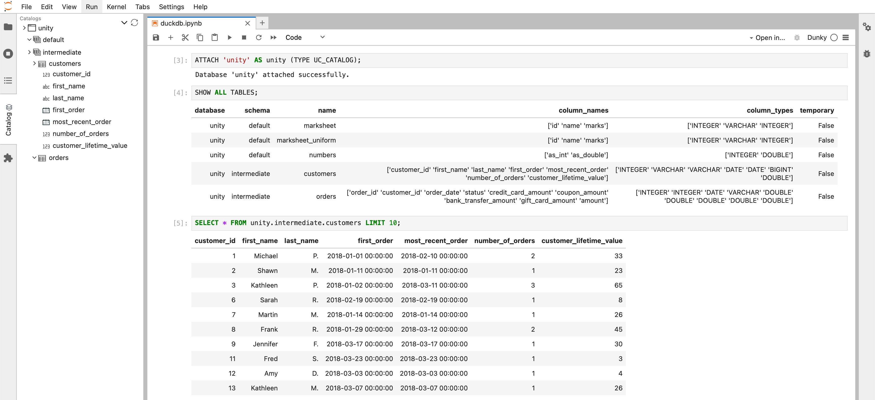
Task: Open the table of contents sidebar icon
Action: pyautogui.click(x=8, y=81)
